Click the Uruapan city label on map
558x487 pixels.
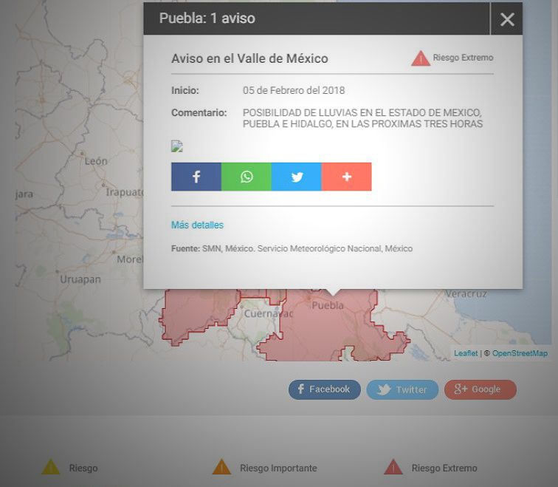point(80,279)
